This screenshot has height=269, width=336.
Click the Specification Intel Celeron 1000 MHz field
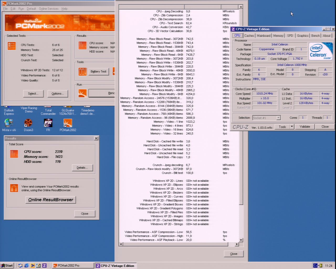point(292,65)
